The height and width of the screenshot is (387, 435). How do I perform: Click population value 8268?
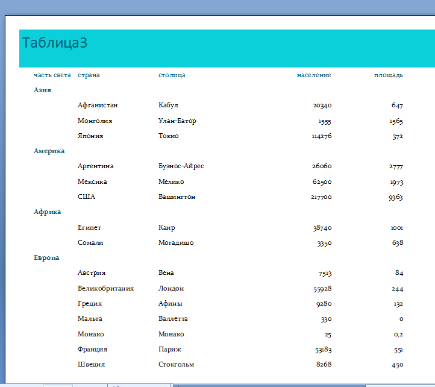tap(324, 364)
